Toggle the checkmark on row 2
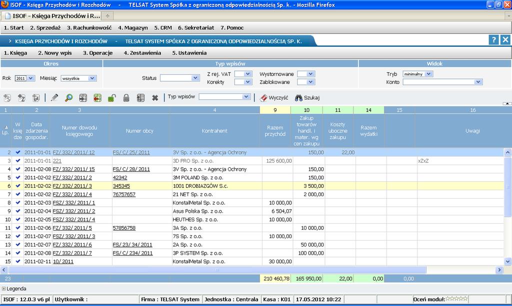 [18, 152]
